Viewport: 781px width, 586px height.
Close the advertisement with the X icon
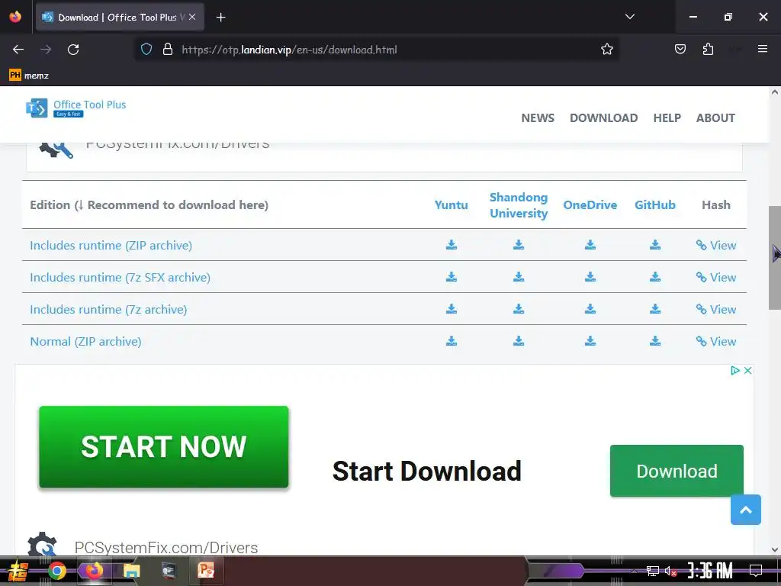[x=747, y=370]
